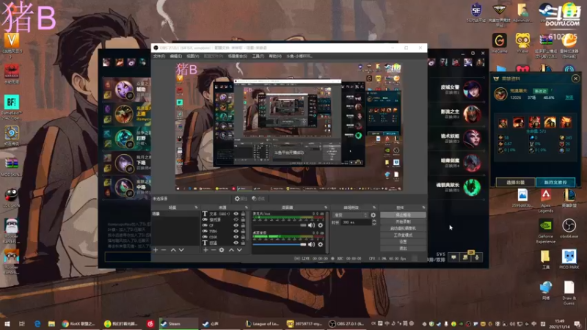Adjust the 300 ms duration stepper arrows
The height and width of the screenshot is (330, 587).
tap(373, 222)
